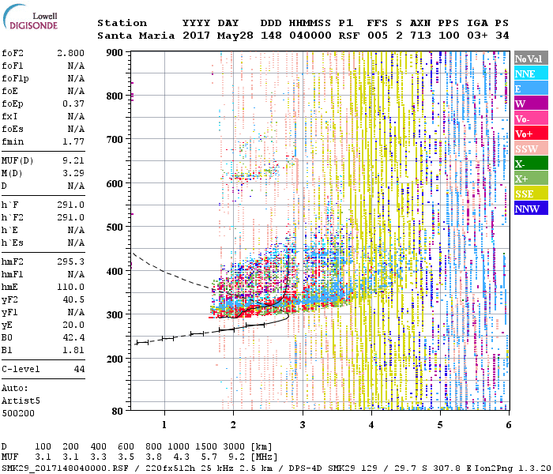The width and height of the screenshot is (553, 474).
Task: Click the 03+ IGA value
Action: (x=477, y=36)
